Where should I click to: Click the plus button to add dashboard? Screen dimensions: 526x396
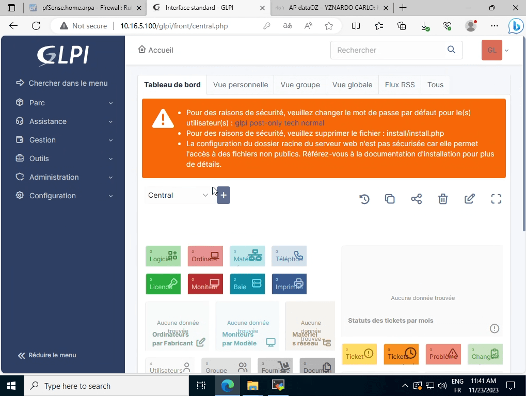[x=224, y=195]
